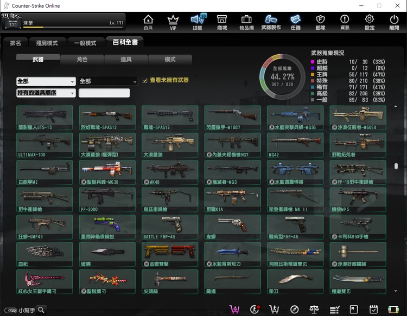Select the 柴刀 machete card
The image size is (407, 316).
click(295, 282)
